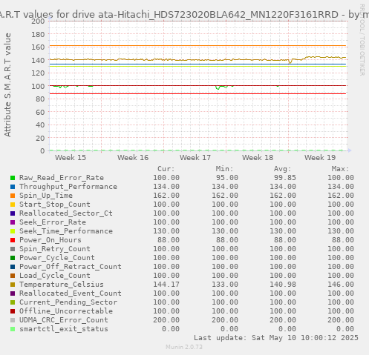
Task: Click the Week 19 axis label
Action: (x=320, y=158)
